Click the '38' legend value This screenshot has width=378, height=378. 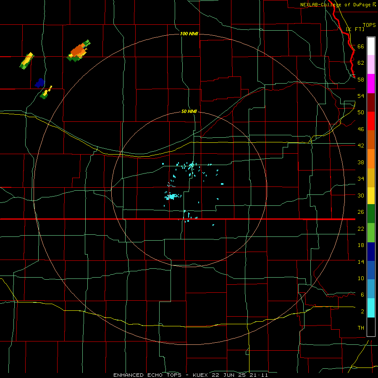click(361, 162)
